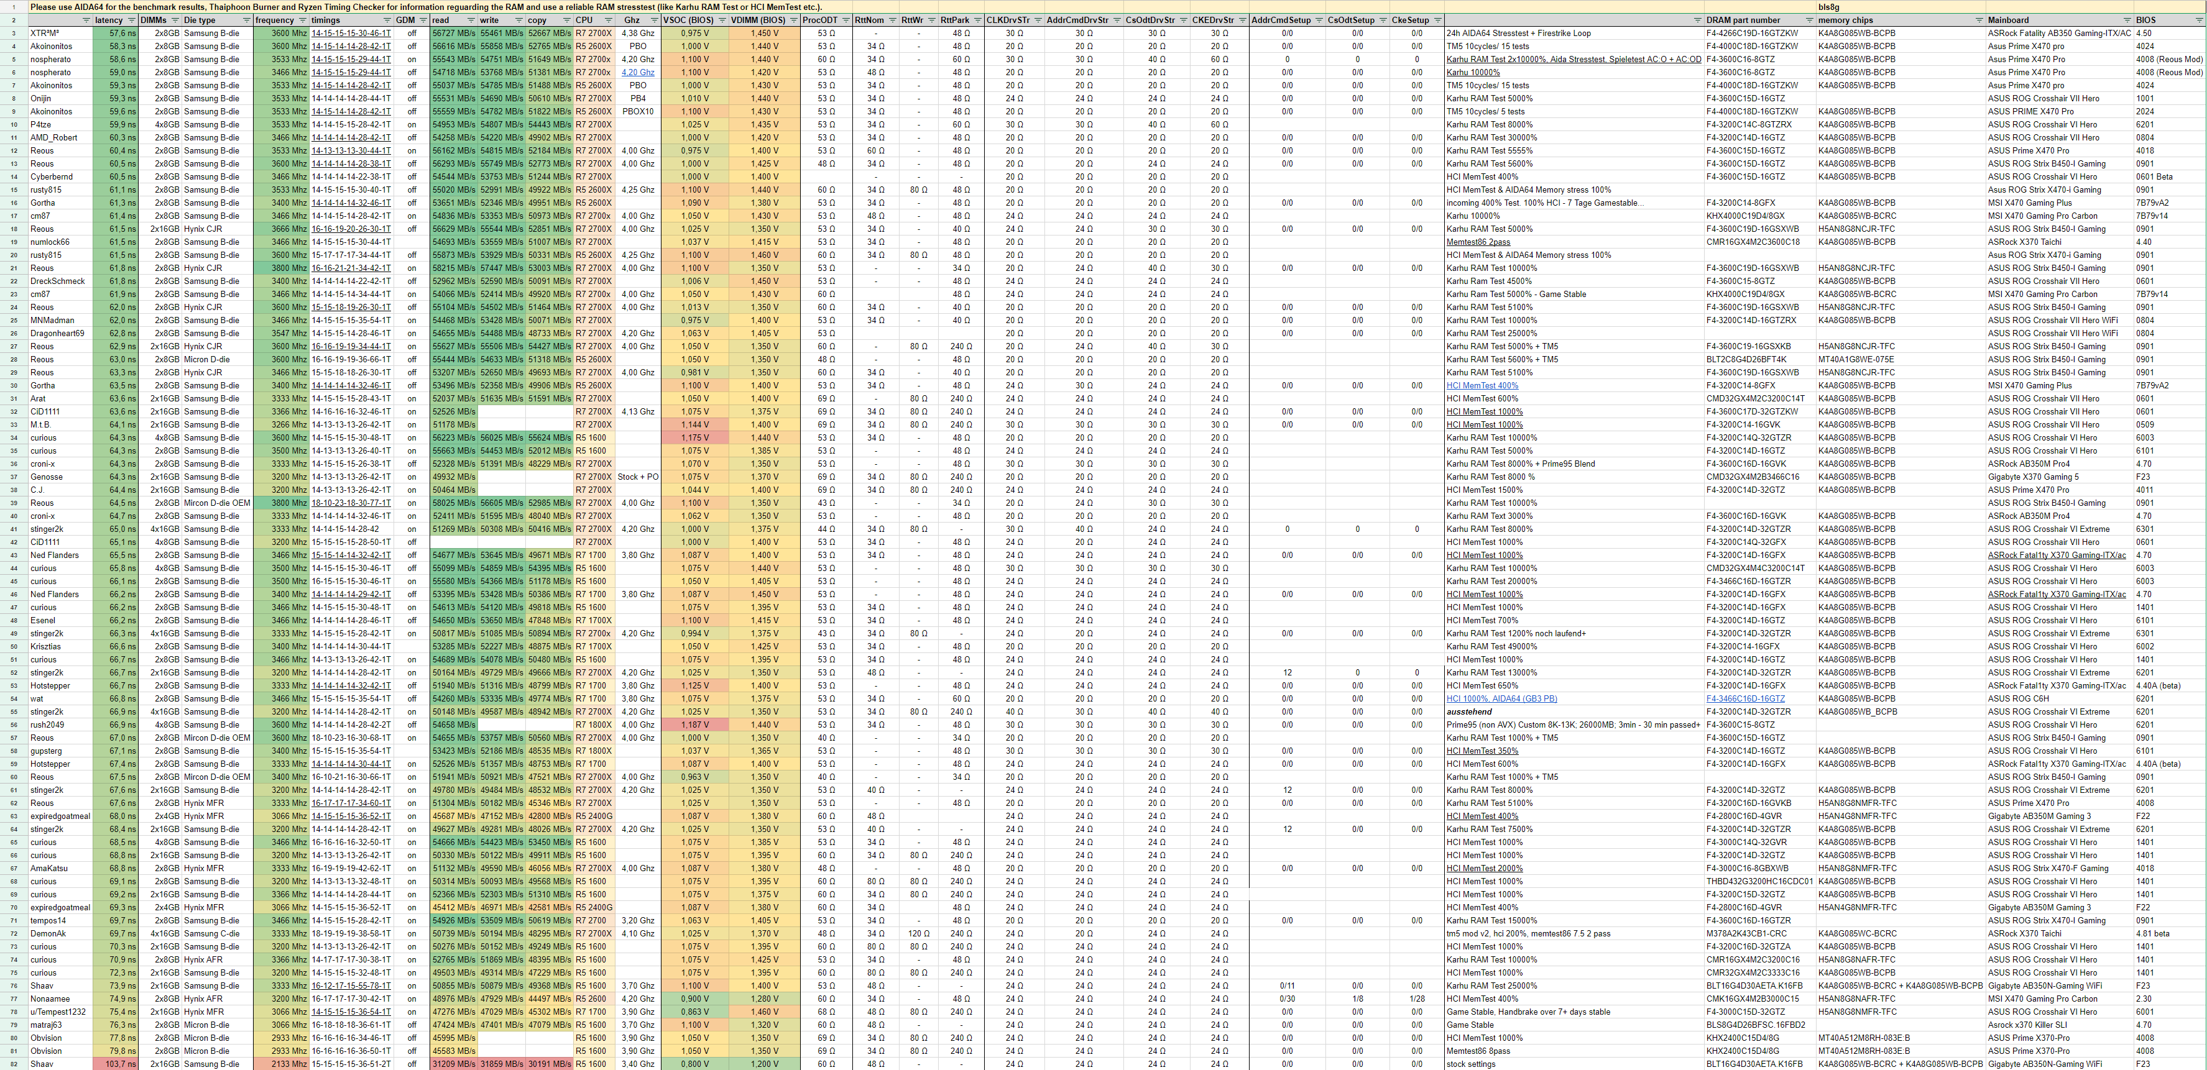
Task: Select the ausstehend cell
Action: [1574, 711]
